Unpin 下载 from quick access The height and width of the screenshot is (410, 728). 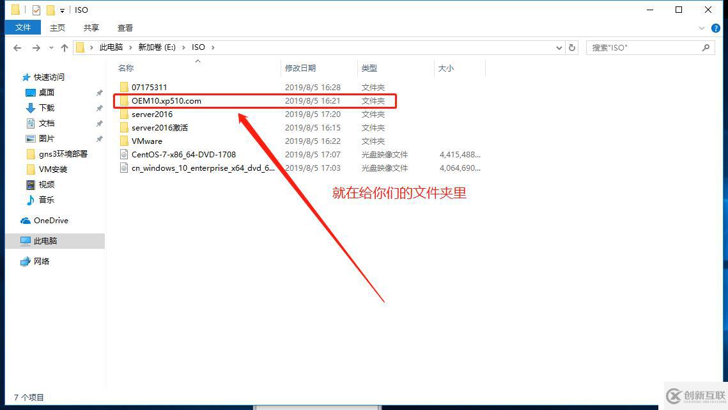tap(100, 107)
